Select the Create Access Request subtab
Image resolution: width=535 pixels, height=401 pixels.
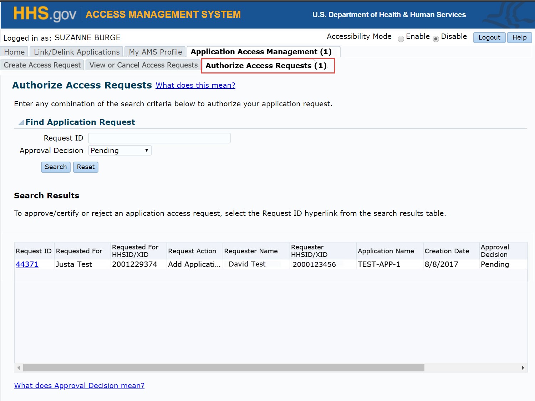pyautogui.click(x=42, y=65)
